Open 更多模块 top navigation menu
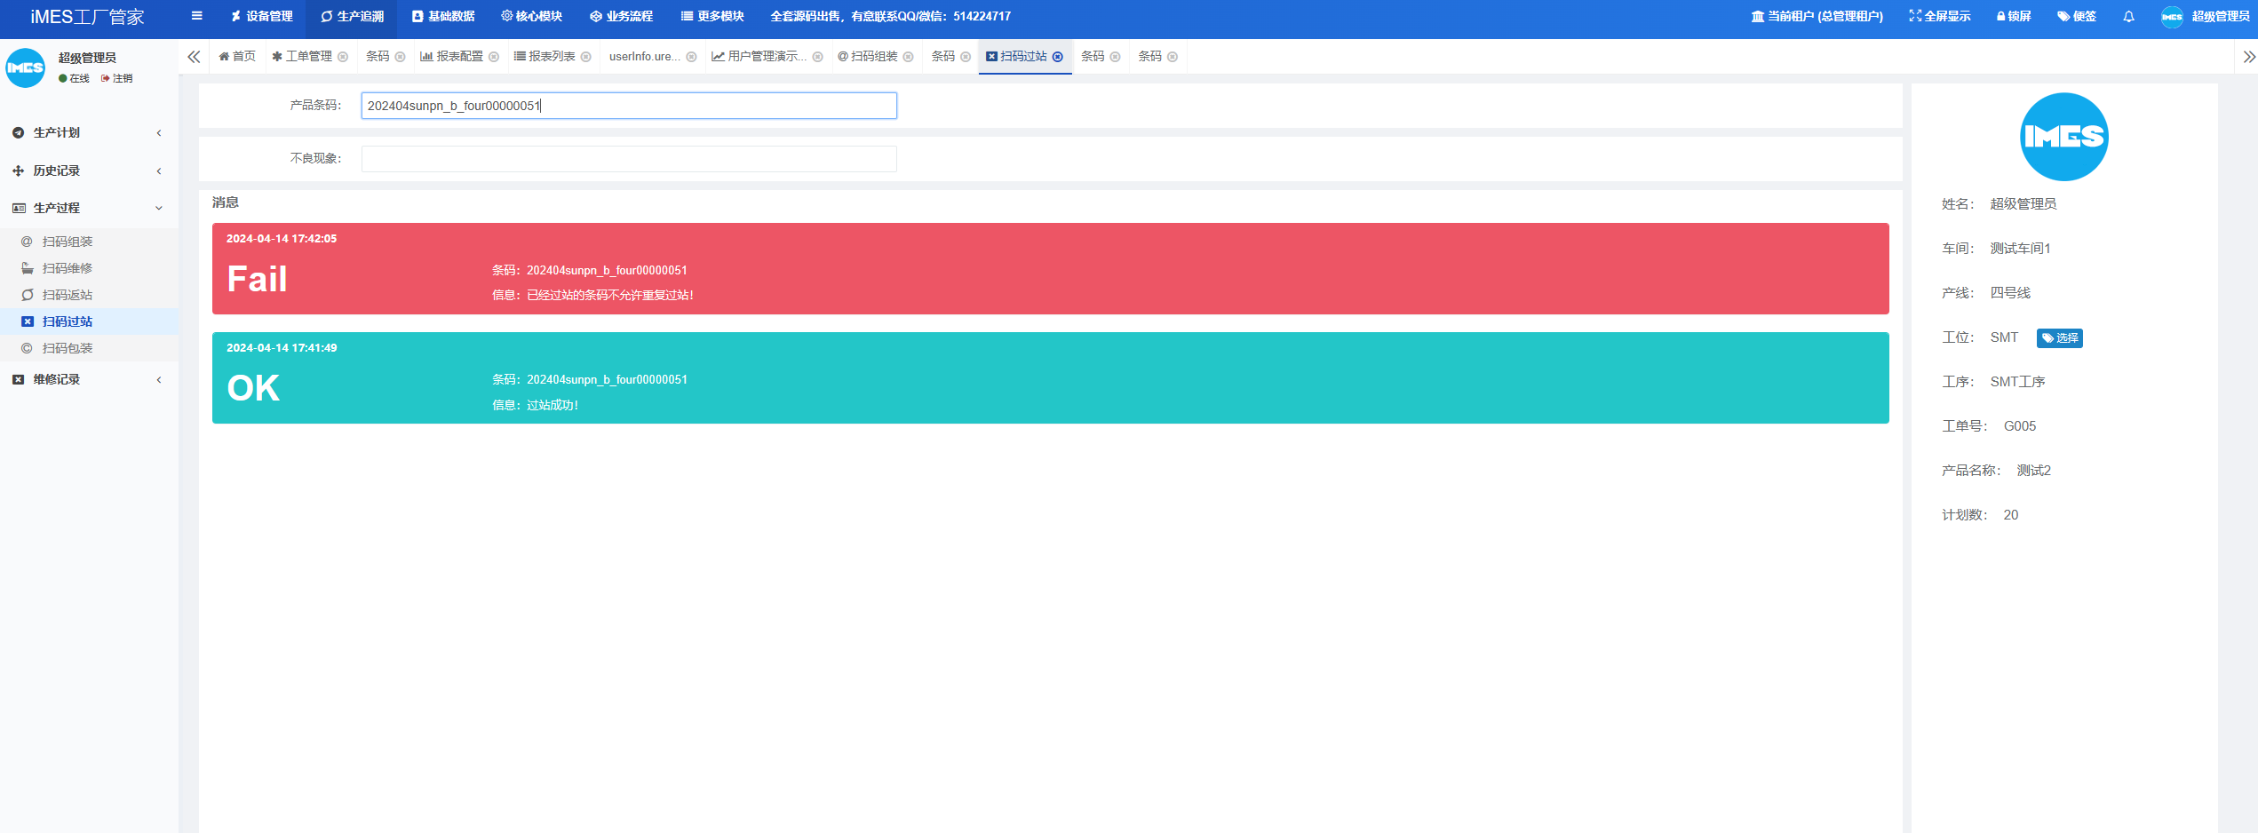Viewport: 2258px width, 833px height. [712, 16]
